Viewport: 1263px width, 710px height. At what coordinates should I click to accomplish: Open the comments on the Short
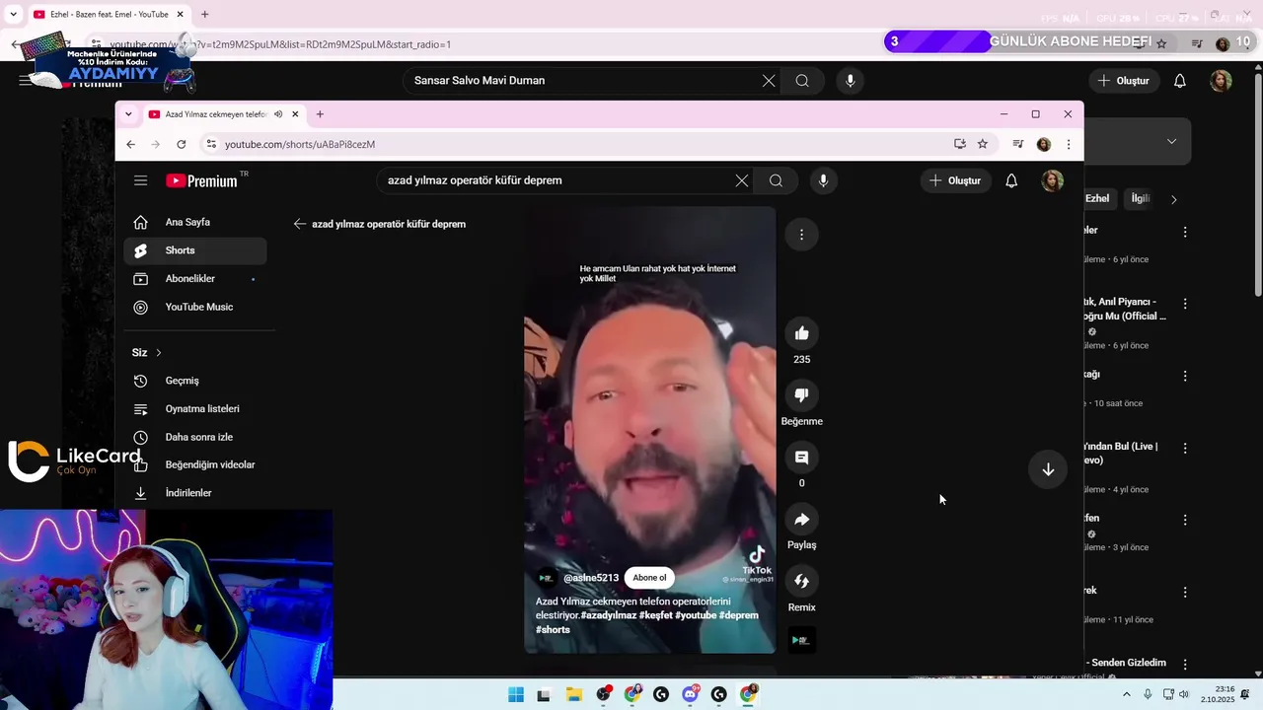[801, 458]
